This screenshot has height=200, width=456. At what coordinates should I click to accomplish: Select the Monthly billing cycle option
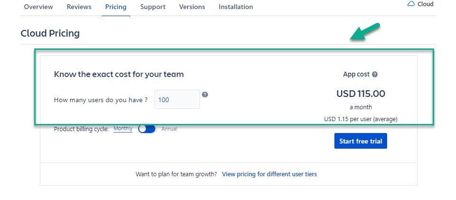point(123,129)
